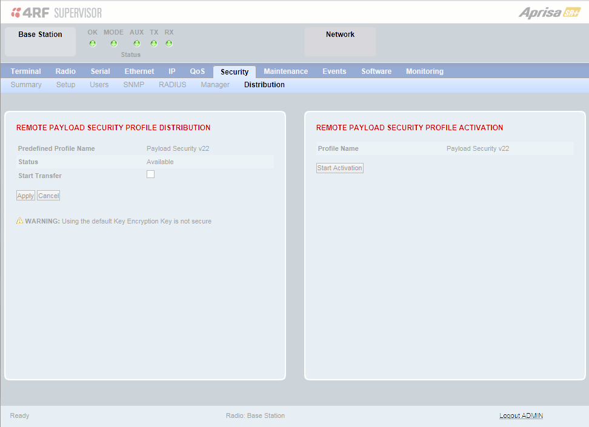
Task: Go to the RADIUS subtab
Action: (x=173, y=85)
